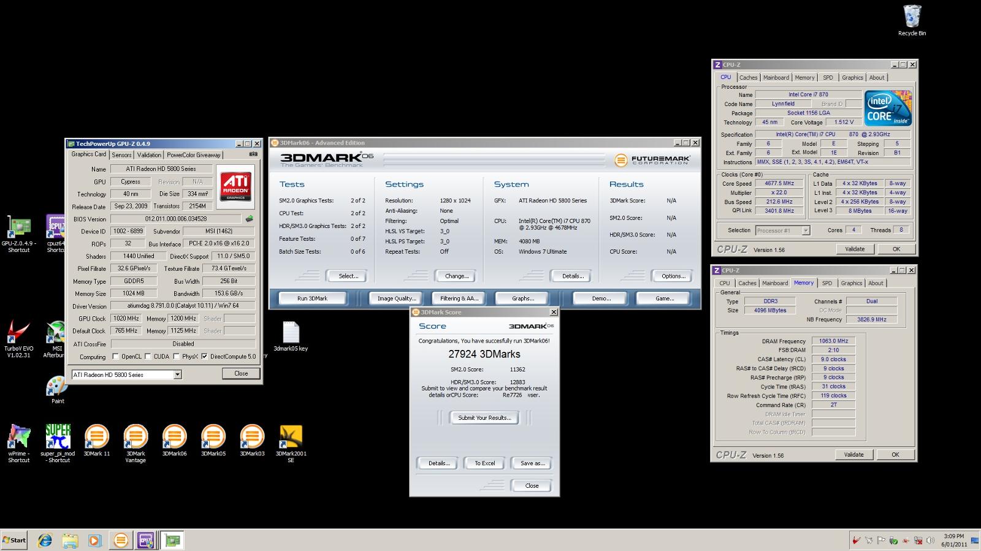
Task: Click Demo button in 3DMark06
Action: (x=601, y=298)
